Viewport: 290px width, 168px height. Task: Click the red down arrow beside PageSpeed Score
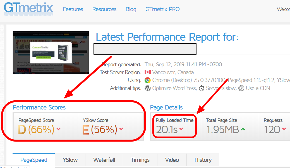click(58, 129)
